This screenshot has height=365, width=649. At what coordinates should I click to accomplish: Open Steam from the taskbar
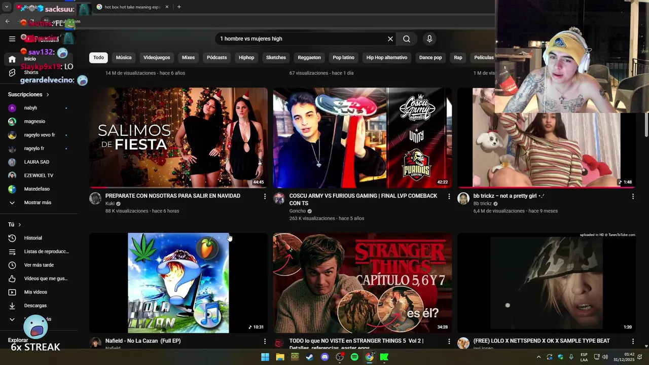[x=310, y=357]
